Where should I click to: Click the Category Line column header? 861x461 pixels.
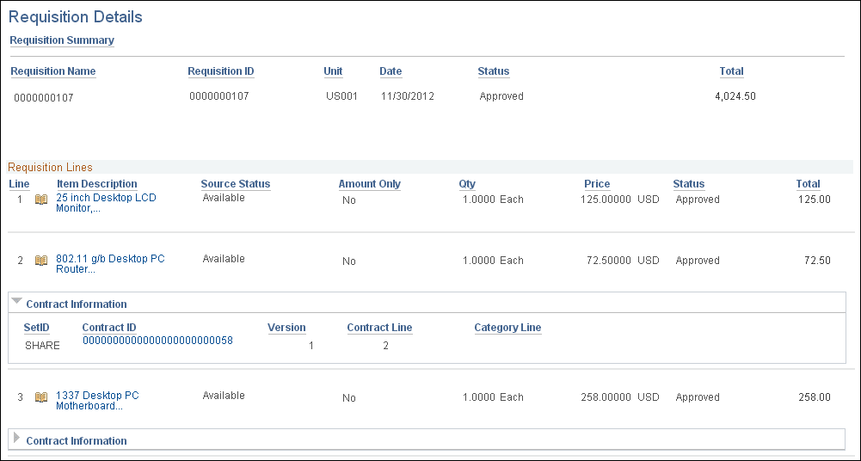pos(508,328)
